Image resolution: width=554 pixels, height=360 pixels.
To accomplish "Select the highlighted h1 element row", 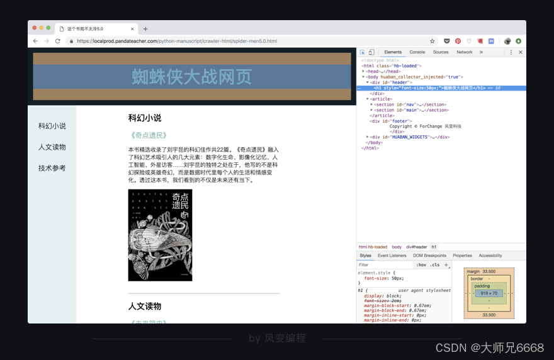I will pyautogui.click(x=441, y=88).
